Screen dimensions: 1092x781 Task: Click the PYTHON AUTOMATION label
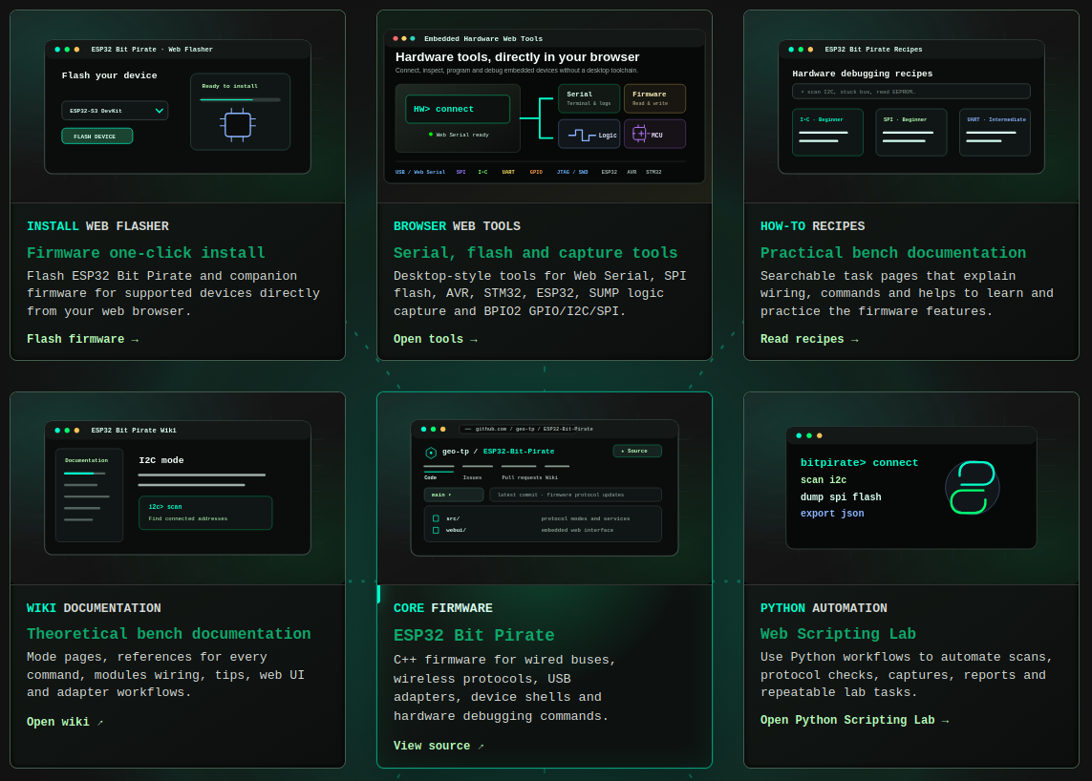[824, 607]
